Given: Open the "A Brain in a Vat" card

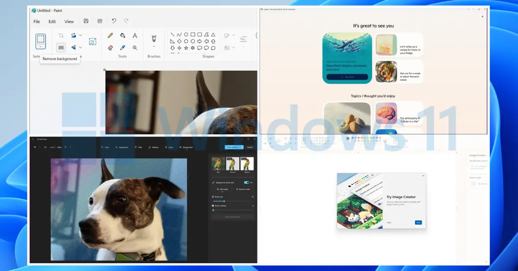Looking at the screenshot, I should tap(399, 113).
